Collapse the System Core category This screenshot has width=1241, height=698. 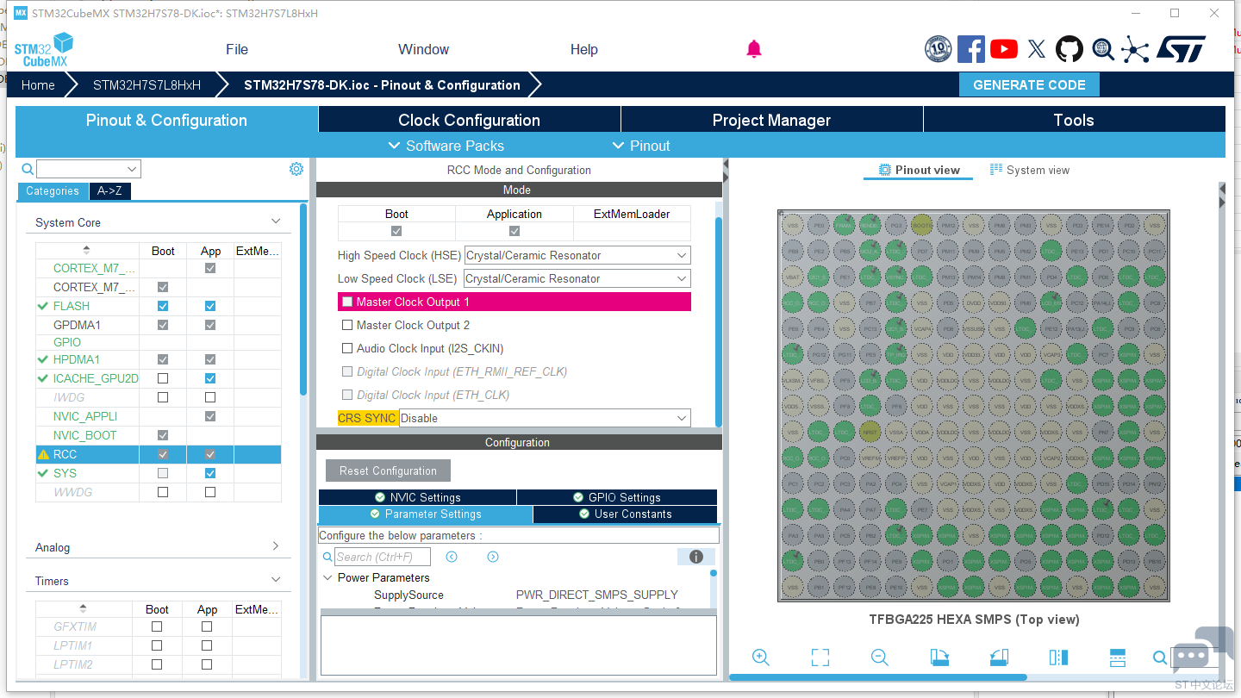click(276, 221)
